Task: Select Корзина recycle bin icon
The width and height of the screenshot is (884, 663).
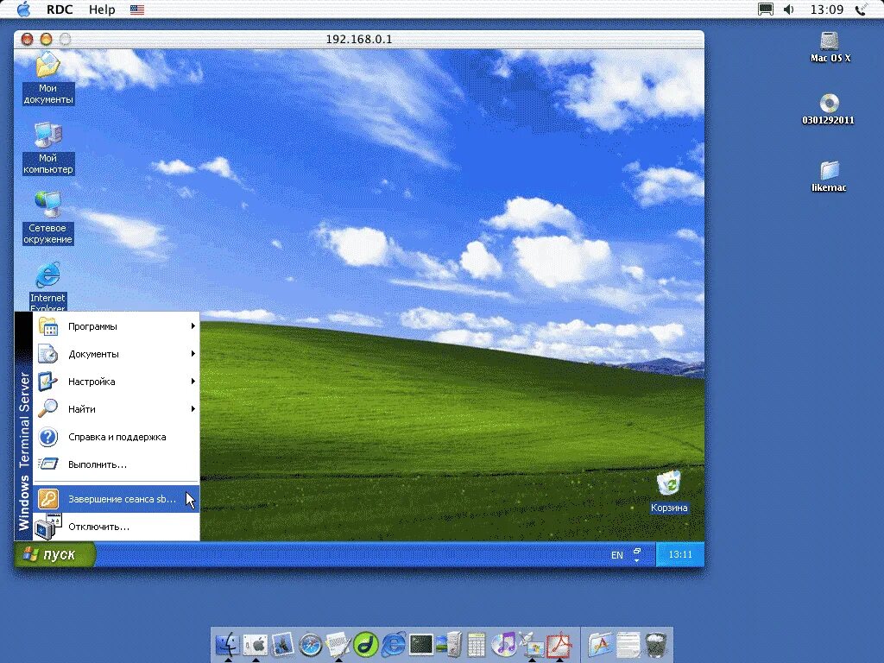Action: click(669, 491)
